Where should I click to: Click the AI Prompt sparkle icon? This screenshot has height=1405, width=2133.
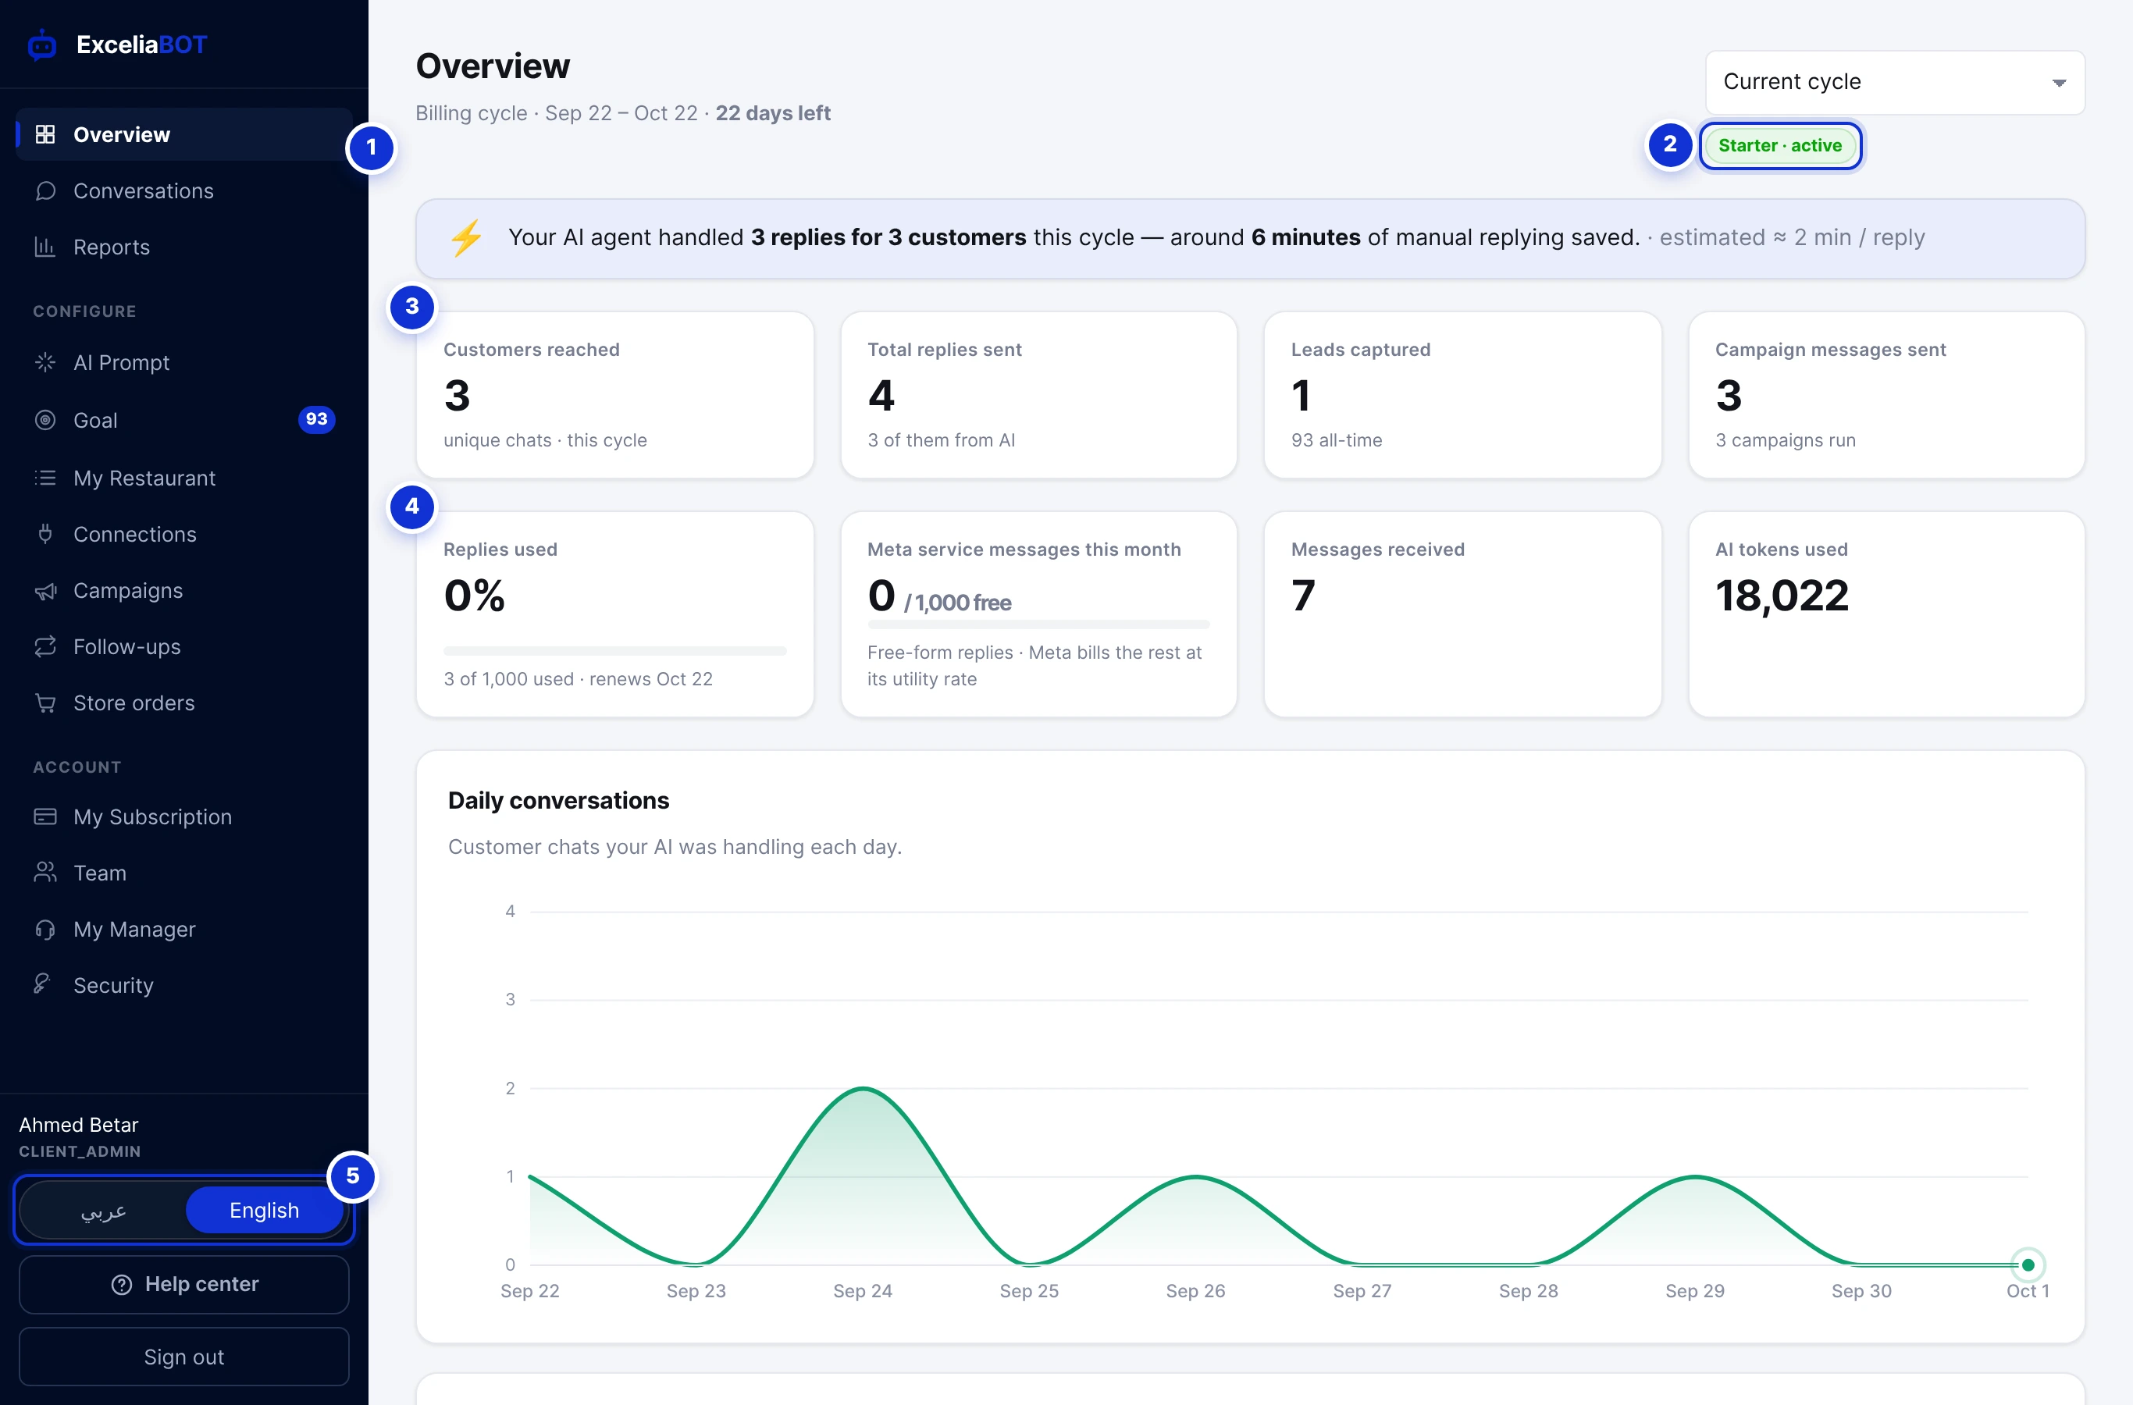point(45,362)
